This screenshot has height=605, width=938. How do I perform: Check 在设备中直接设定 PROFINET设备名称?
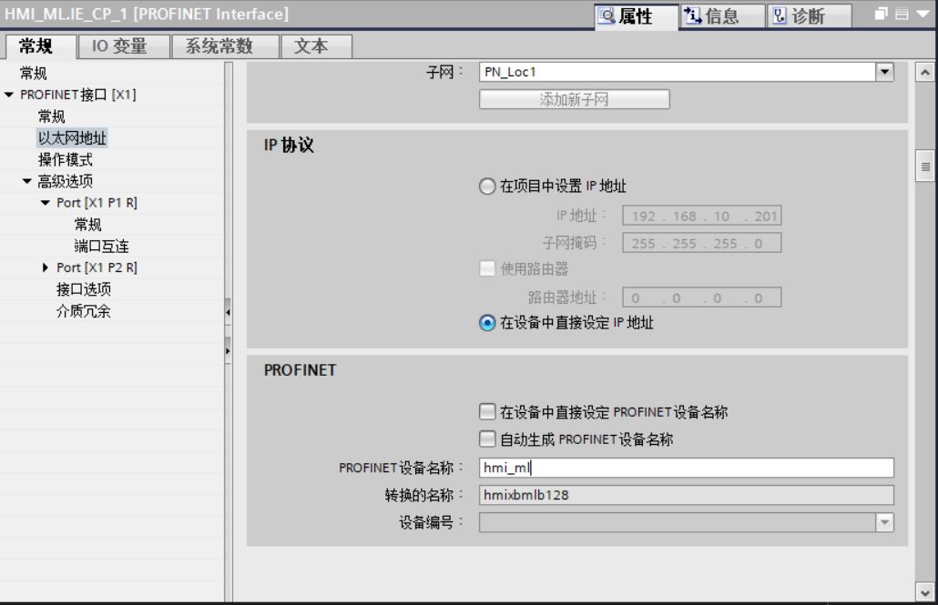pos(488,411)
